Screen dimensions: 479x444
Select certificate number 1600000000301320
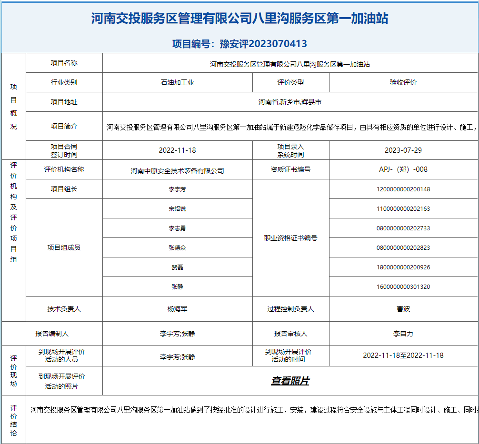tap(403, 287)
